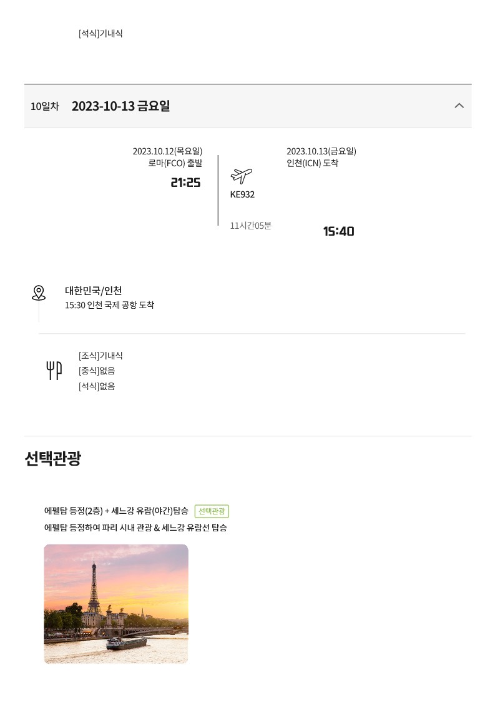
Task: Click the 선택관광 section heading
Action: (53, 458)
